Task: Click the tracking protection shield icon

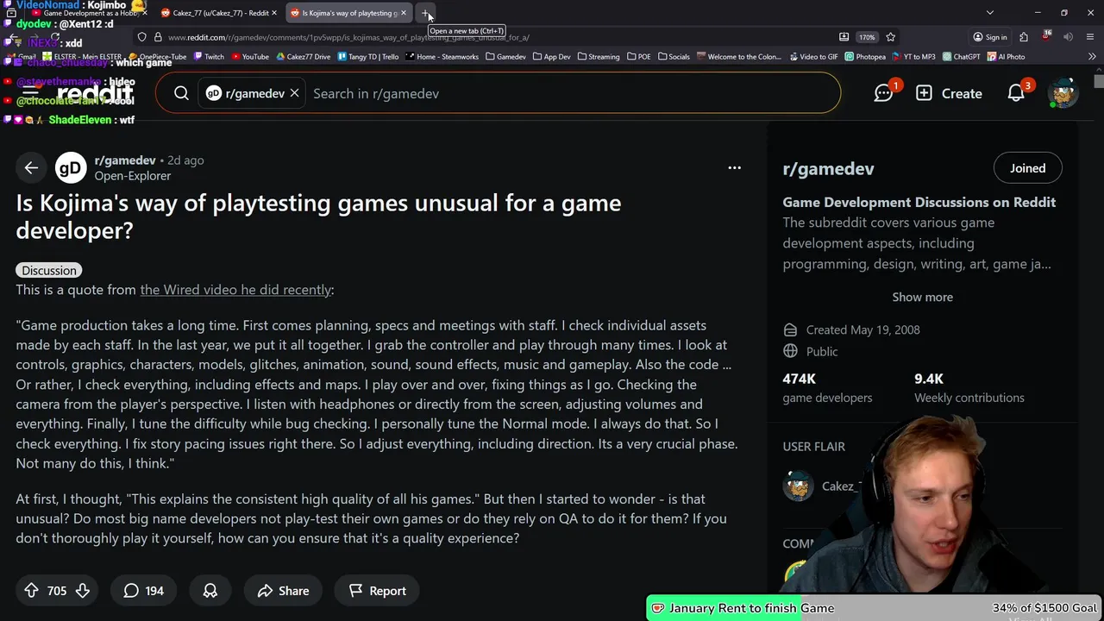Action: click(141, 37)
